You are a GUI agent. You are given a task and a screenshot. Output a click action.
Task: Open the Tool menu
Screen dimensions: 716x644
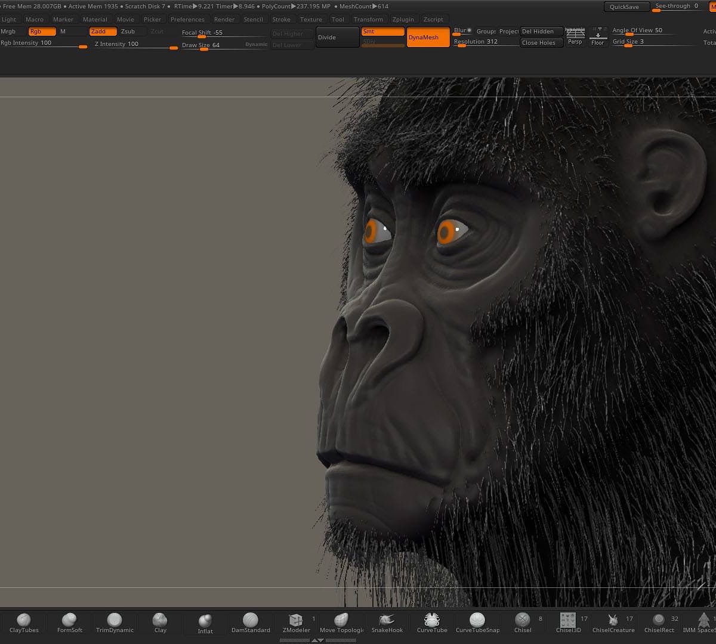pyautogui.click(x=338, y=20)
